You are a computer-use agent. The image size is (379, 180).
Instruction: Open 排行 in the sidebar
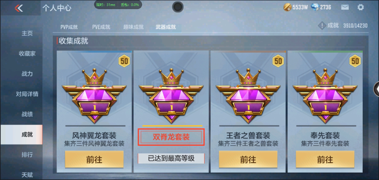(x=27, y=155)
